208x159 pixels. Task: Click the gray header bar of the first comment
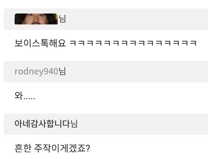(x=106, y=19)
